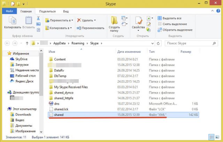The image size is (223, 142).
Task: Click the chevron after Skype in path
Action: (x=101, y=43)
